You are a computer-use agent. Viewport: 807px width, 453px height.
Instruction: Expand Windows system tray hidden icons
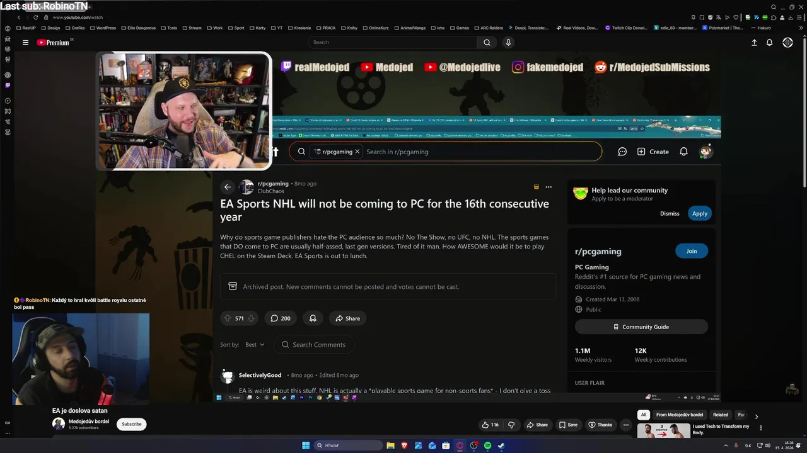coord(725,445)
